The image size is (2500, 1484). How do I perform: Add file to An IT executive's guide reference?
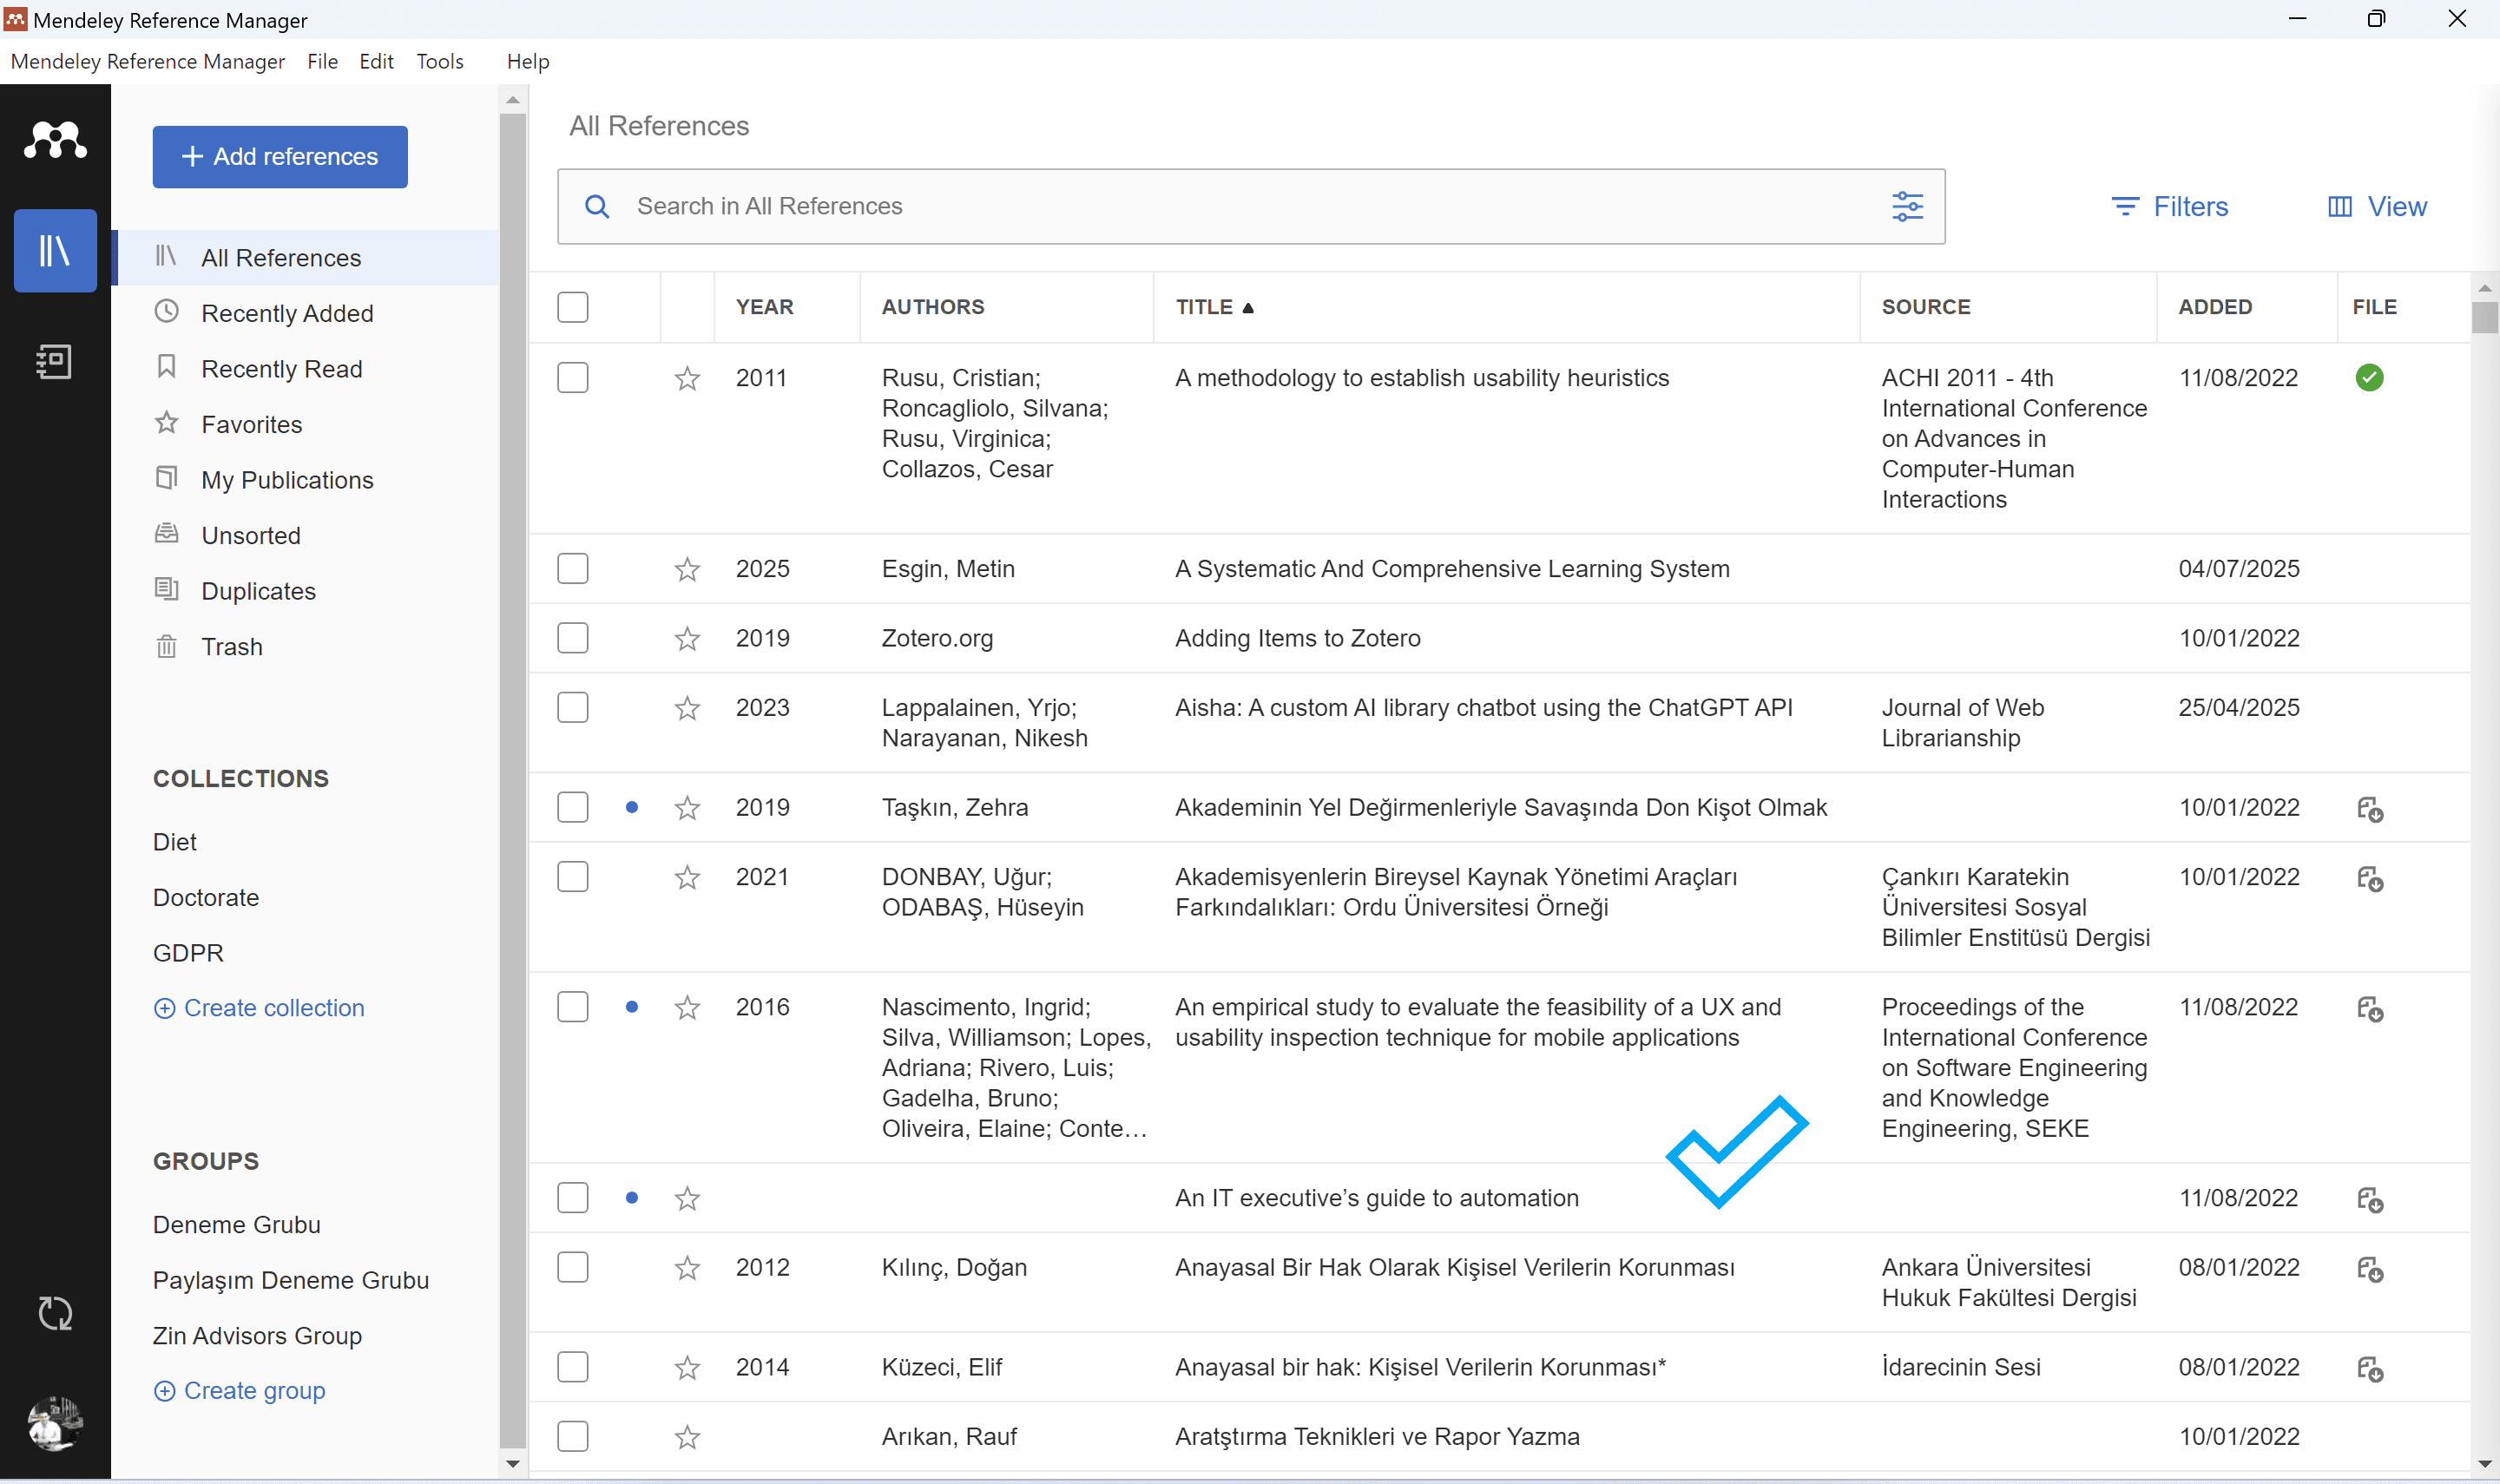pos(2370,1199)
